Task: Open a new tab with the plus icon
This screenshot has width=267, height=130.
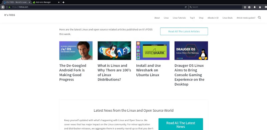Action: tap(63, 2)
